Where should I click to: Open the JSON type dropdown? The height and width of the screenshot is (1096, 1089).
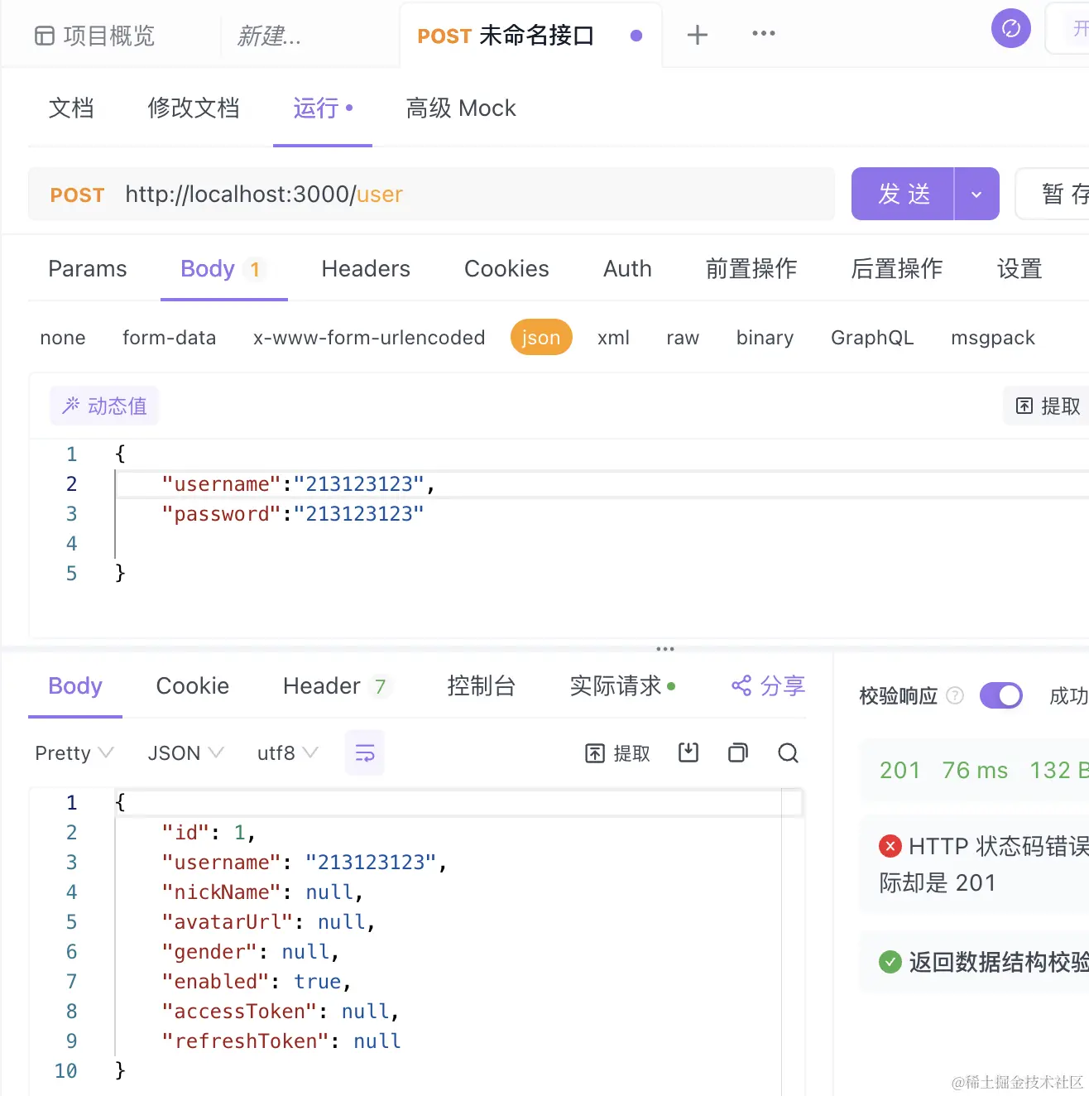pyautogui.click(x=185, y=753)
